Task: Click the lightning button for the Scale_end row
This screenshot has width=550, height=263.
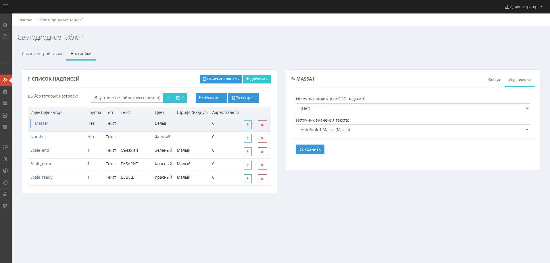Action: click(247, 152)
